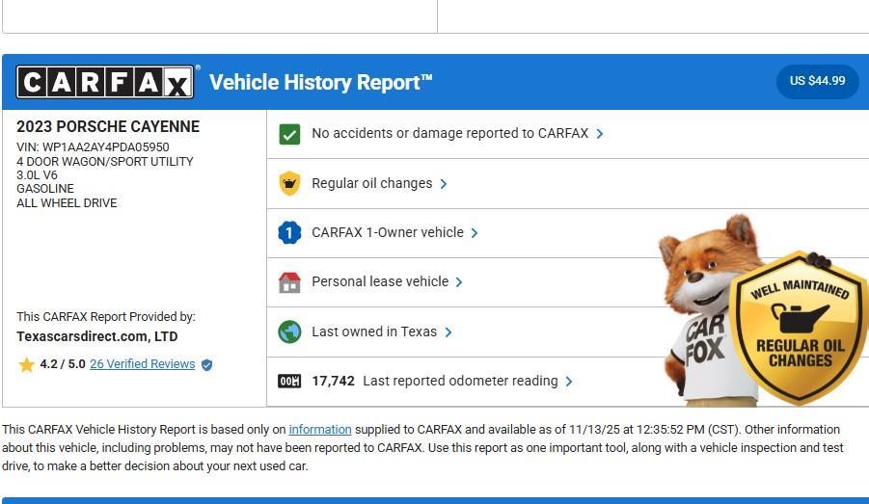Expand the CARFAX 1-Owner vehicle chevron
Viewport: 869px width, 504px height.
pyautogui.click(x=475, y=233)
